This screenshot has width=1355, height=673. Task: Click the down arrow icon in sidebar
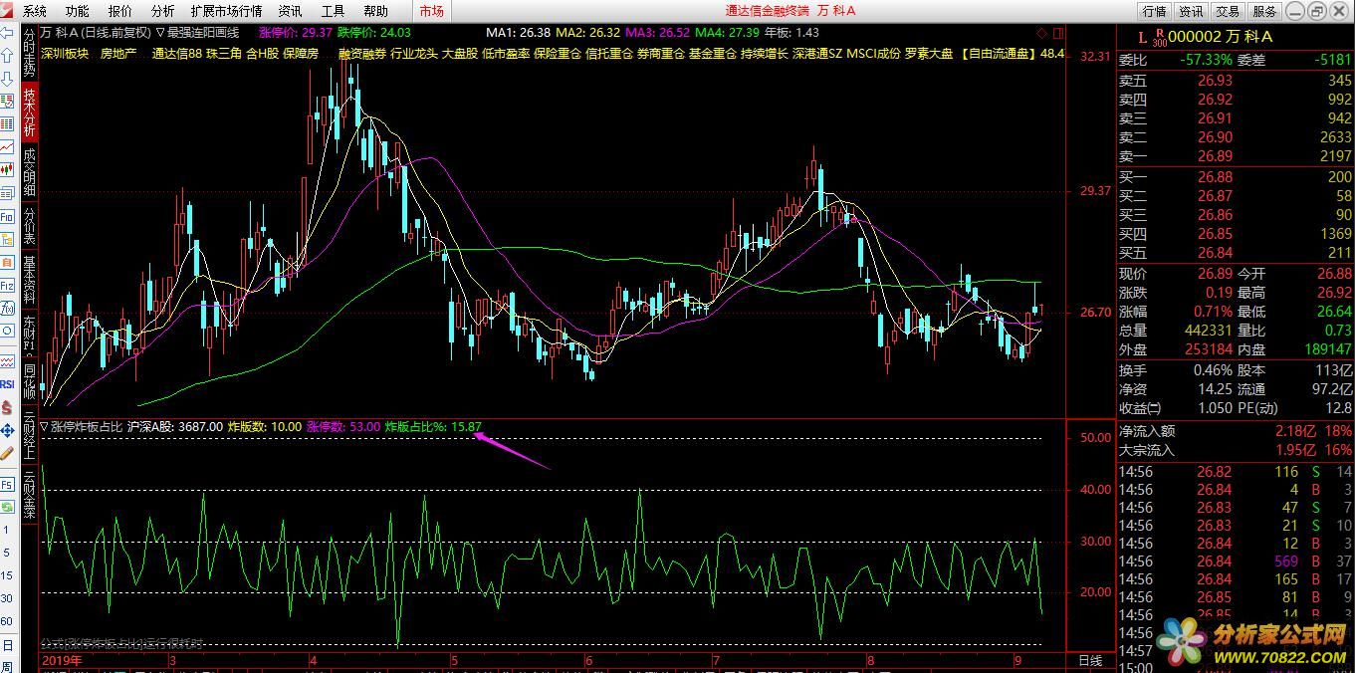click(8, 78)
